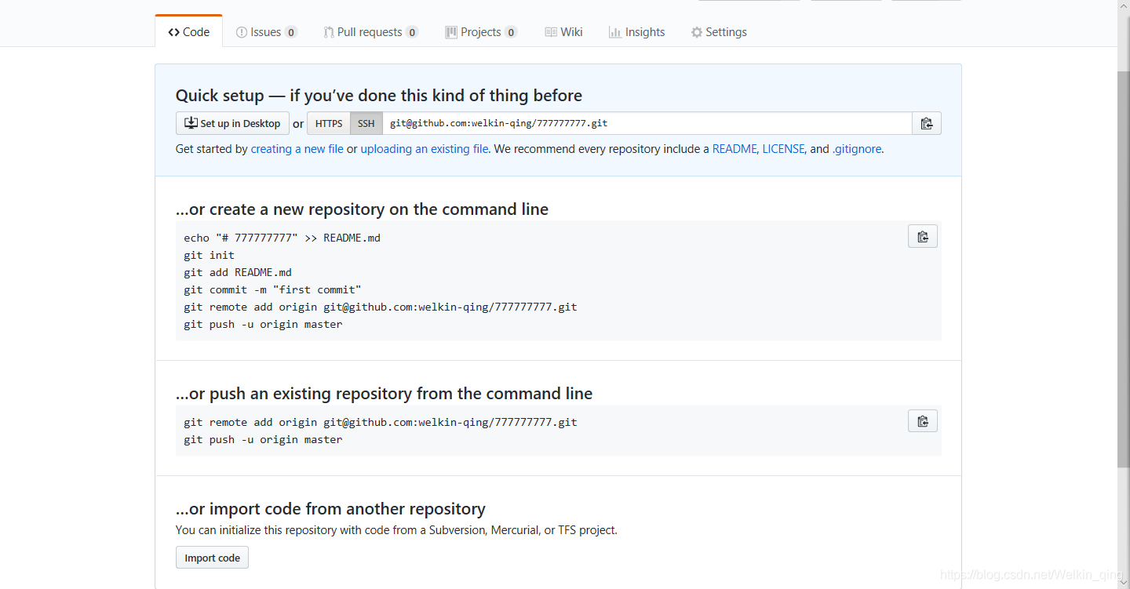Image resolution: width=1130 pixels, height=589 pixels.
Task: Click the import code from another repository heading
Action: click(x=330, y=508)
